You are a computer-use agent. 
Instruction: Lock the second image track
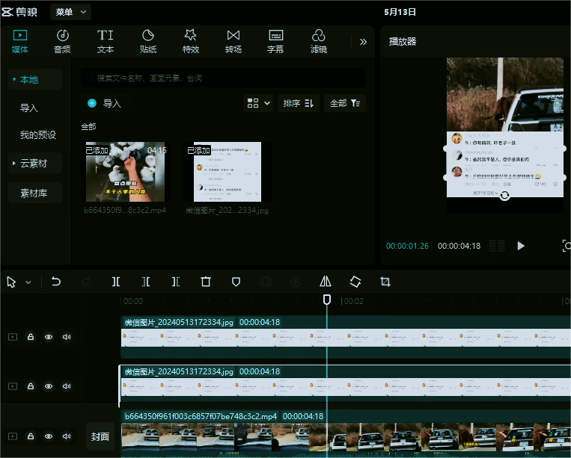(31, 386)
